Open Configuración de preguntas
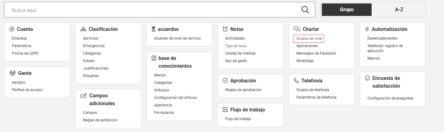Viewport: 444px width, 132px height. click(390, 98)
